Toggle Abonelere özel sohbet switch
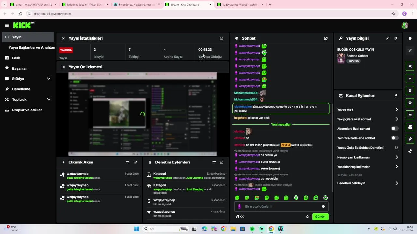This screenshot has height=234, width=417. click(395, 129)
